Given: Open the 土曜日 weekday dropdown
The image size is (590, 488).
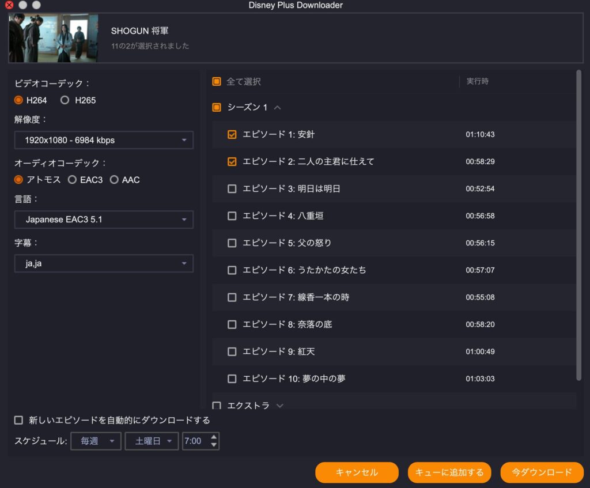Looking at the screenshot, I should point(152,441).
